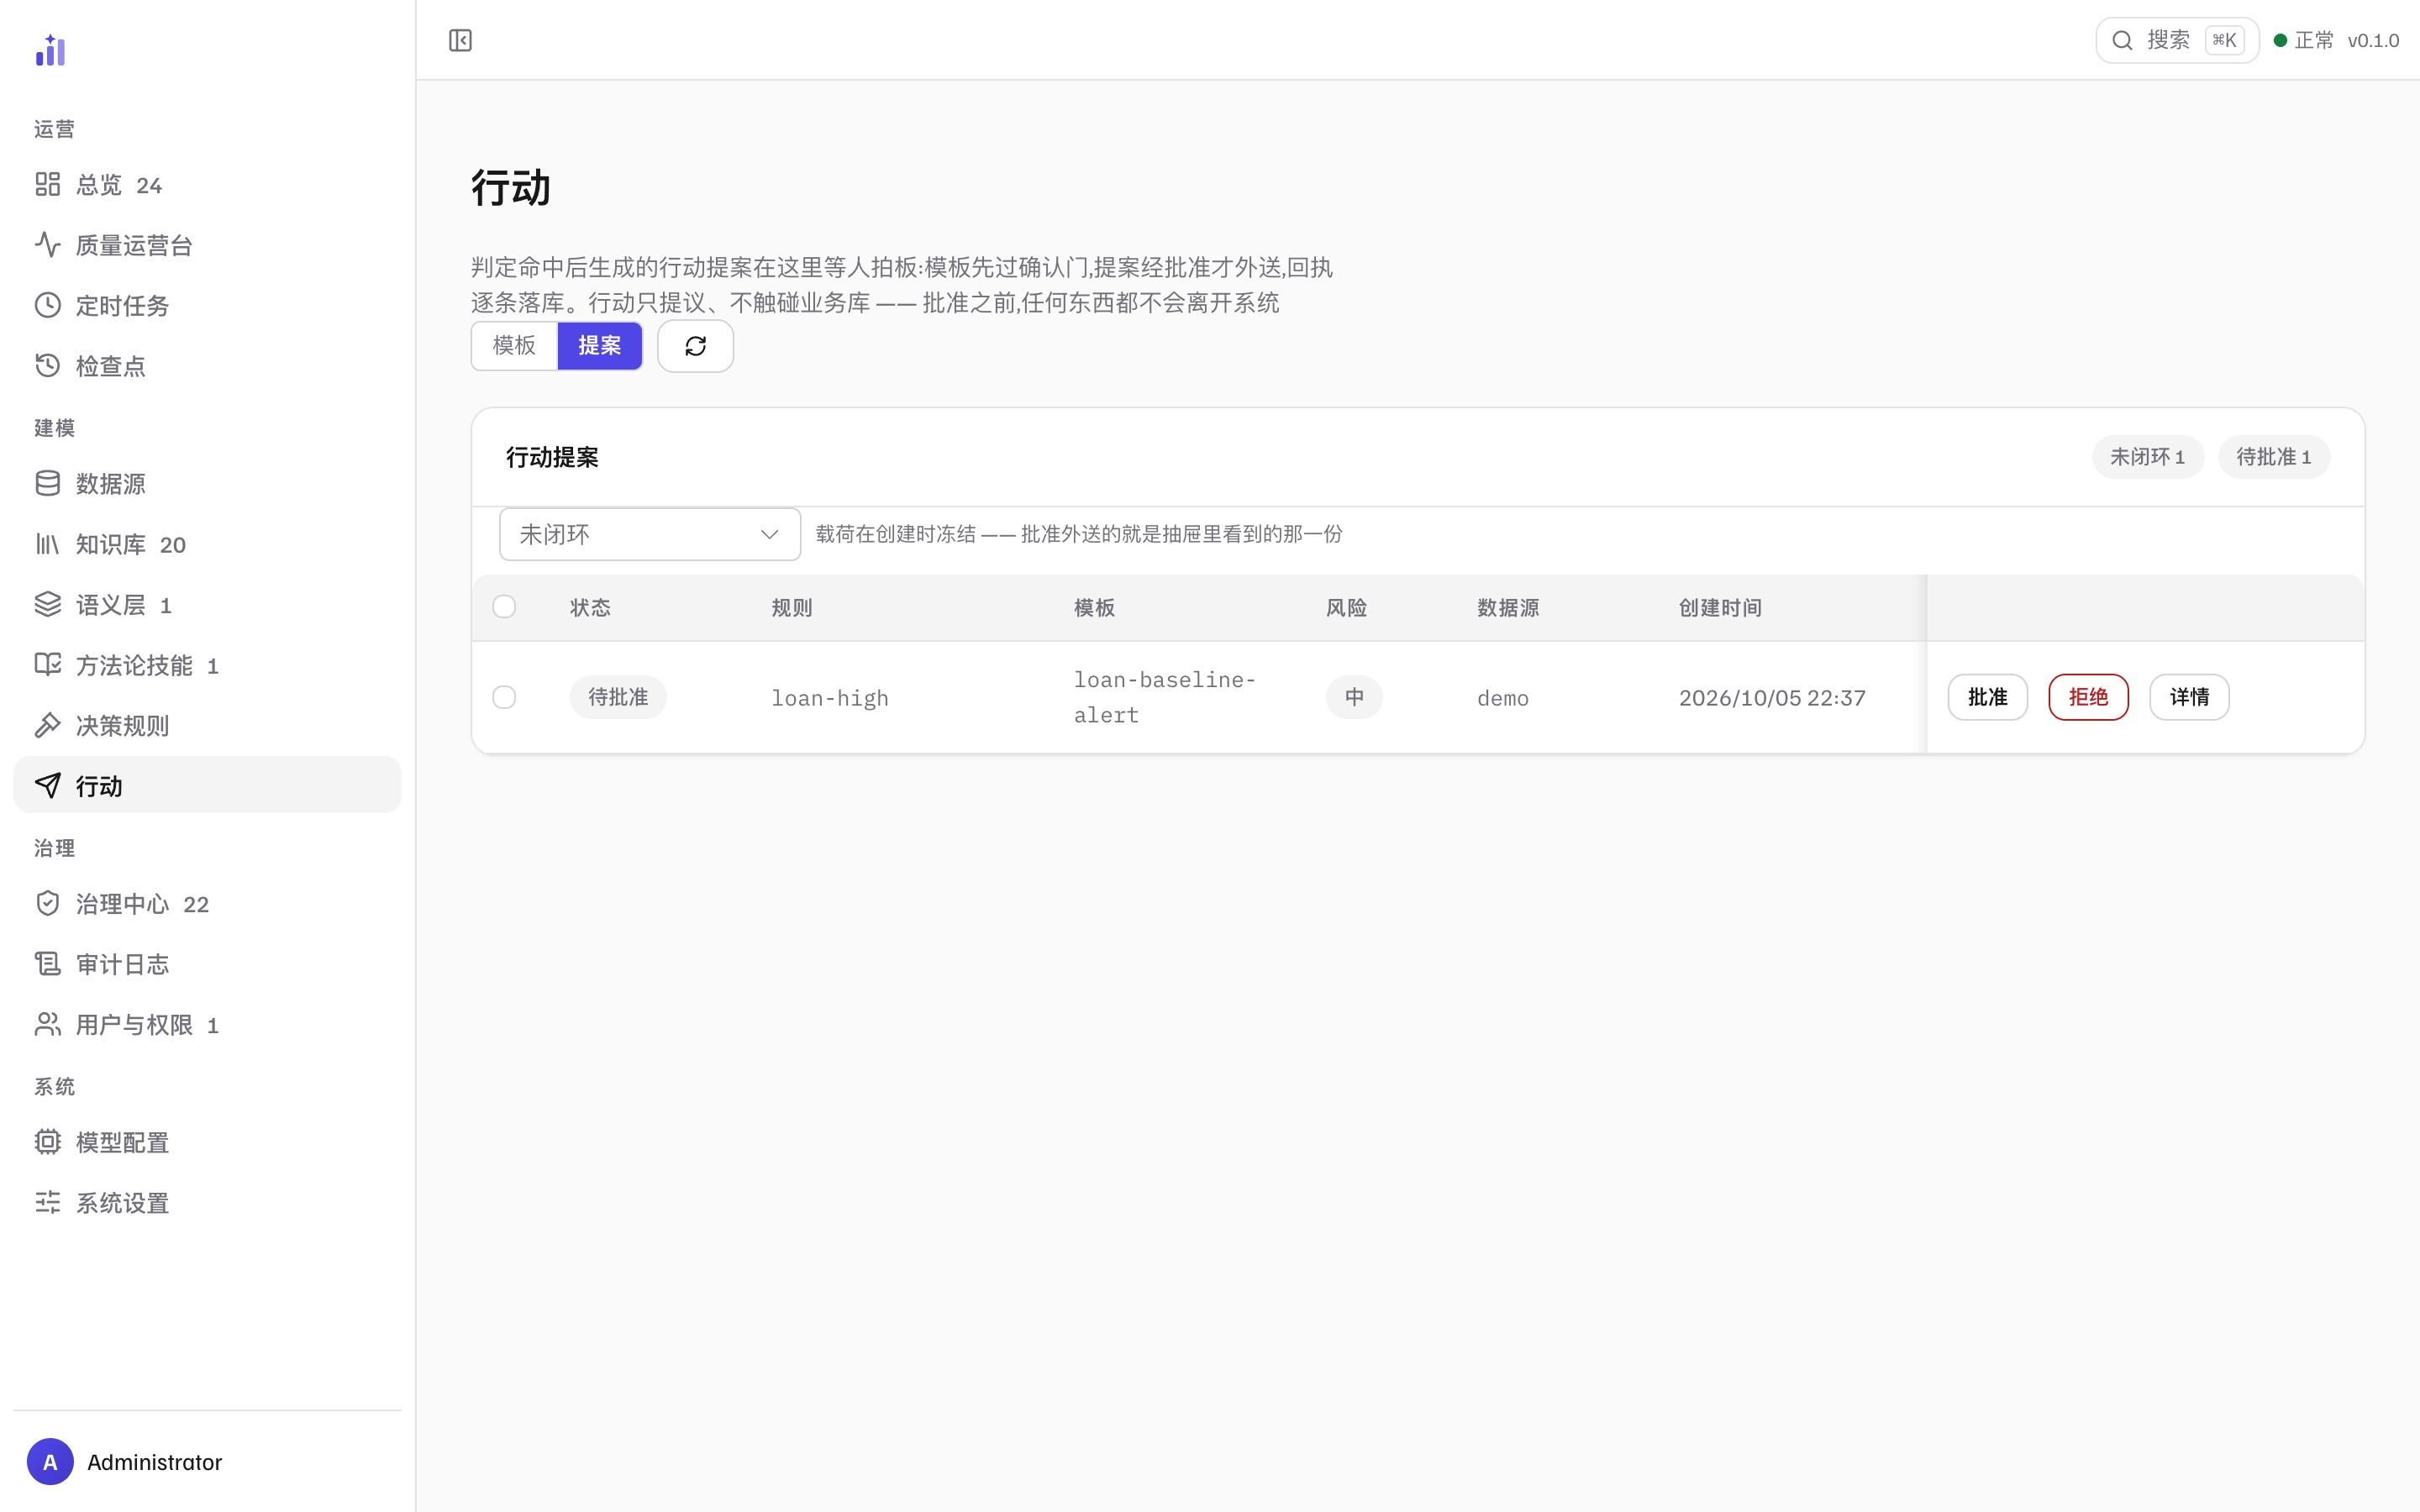This screenshot has width=2420, height=1512.
Task: Click the 创建时间 column header
Action: coord(1720,608)
